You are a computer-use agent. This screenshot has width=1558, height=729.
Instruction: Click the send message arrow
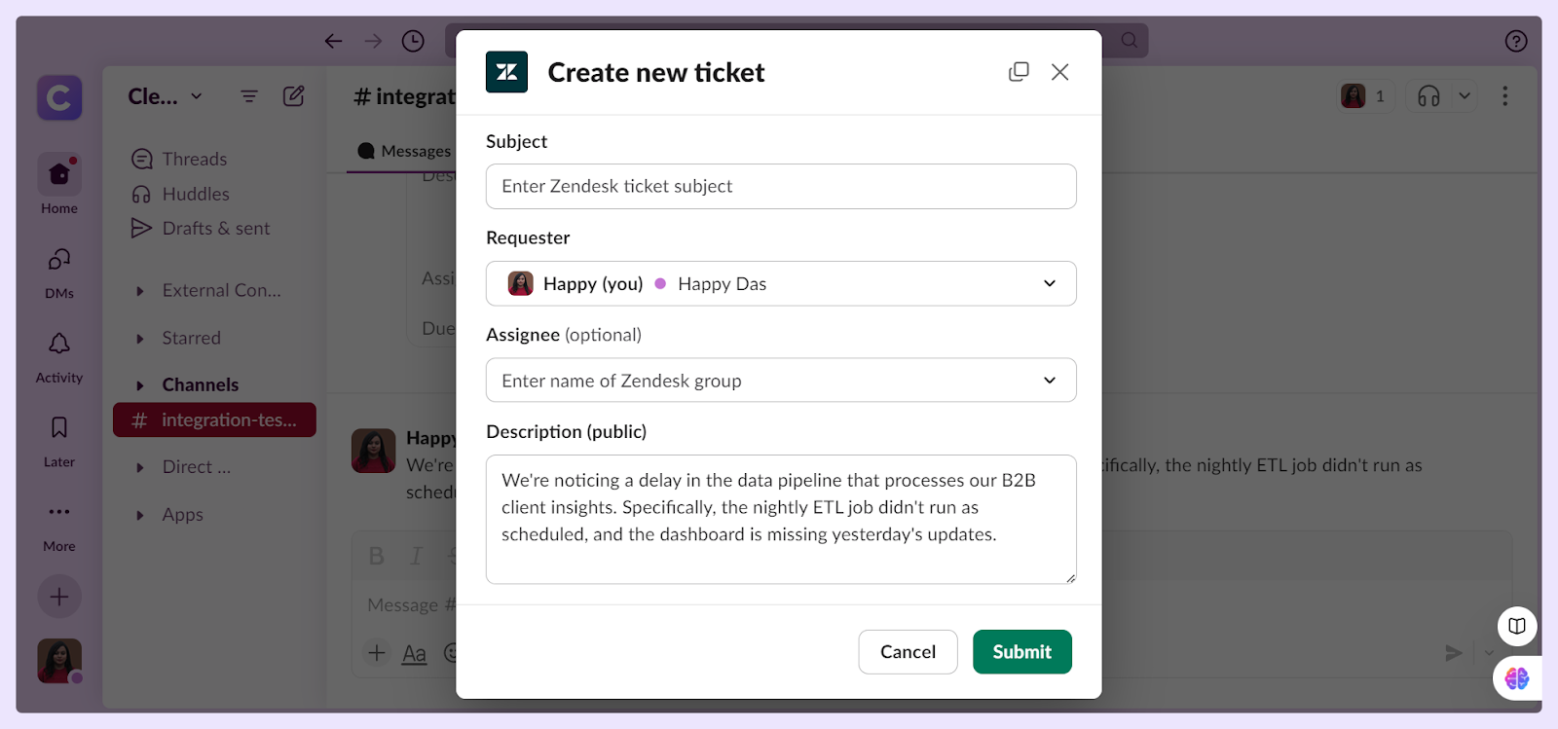1453,653
